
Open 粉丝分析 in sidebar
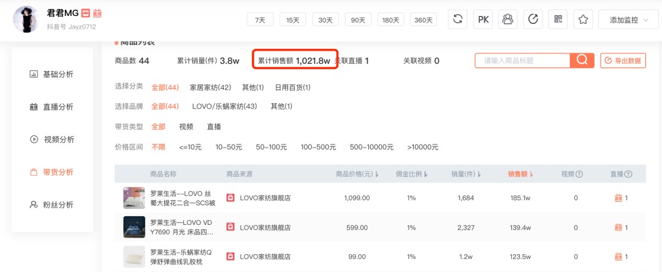click(x=52, y=205)
